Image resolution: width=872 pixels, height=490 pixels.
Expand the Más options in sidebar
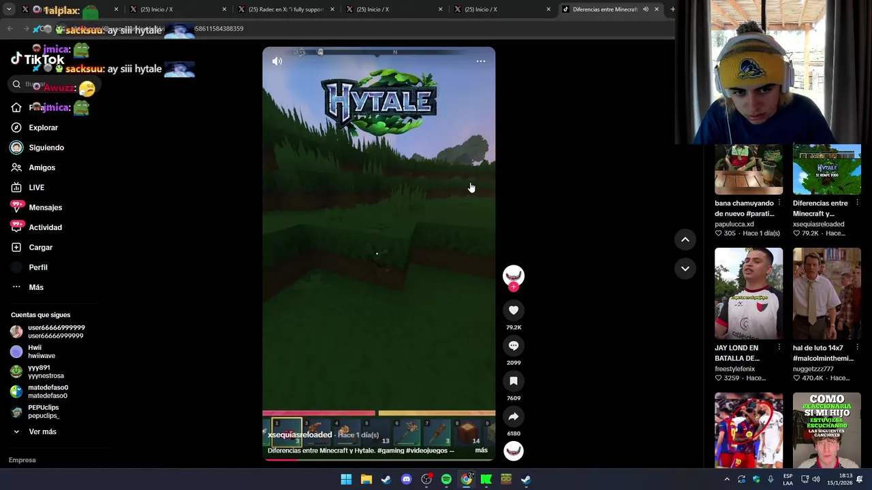pos(28,287)
